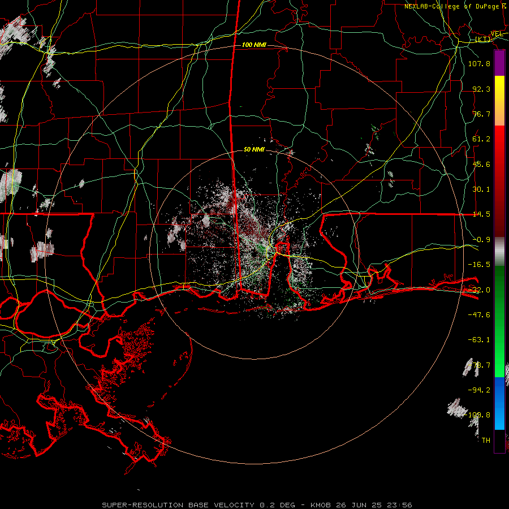Click the 30.1 scale value
509x509 pixels.
click(481, 189)
